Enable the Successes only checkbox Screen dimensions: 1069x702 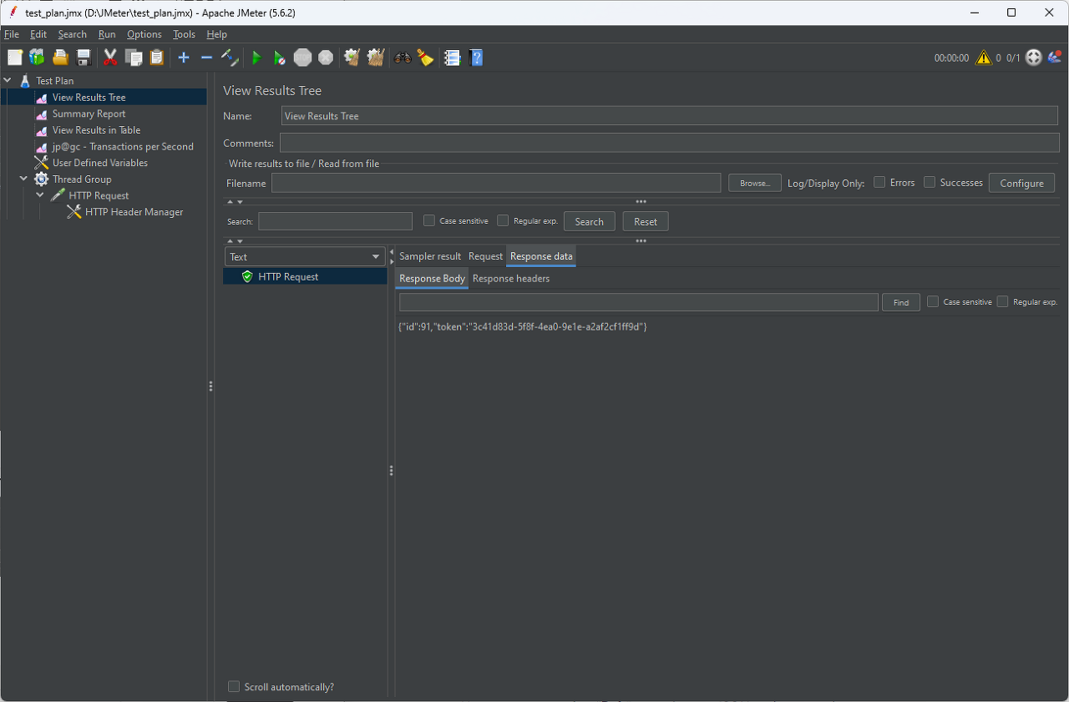tap(930, 182)
